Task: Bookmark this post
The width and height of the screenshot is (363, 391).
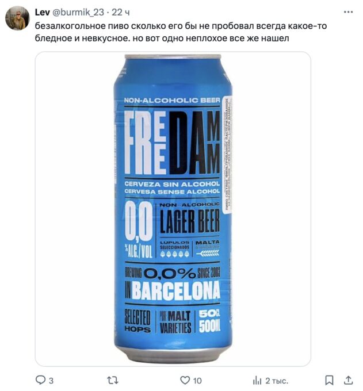Action: point(329,380)
